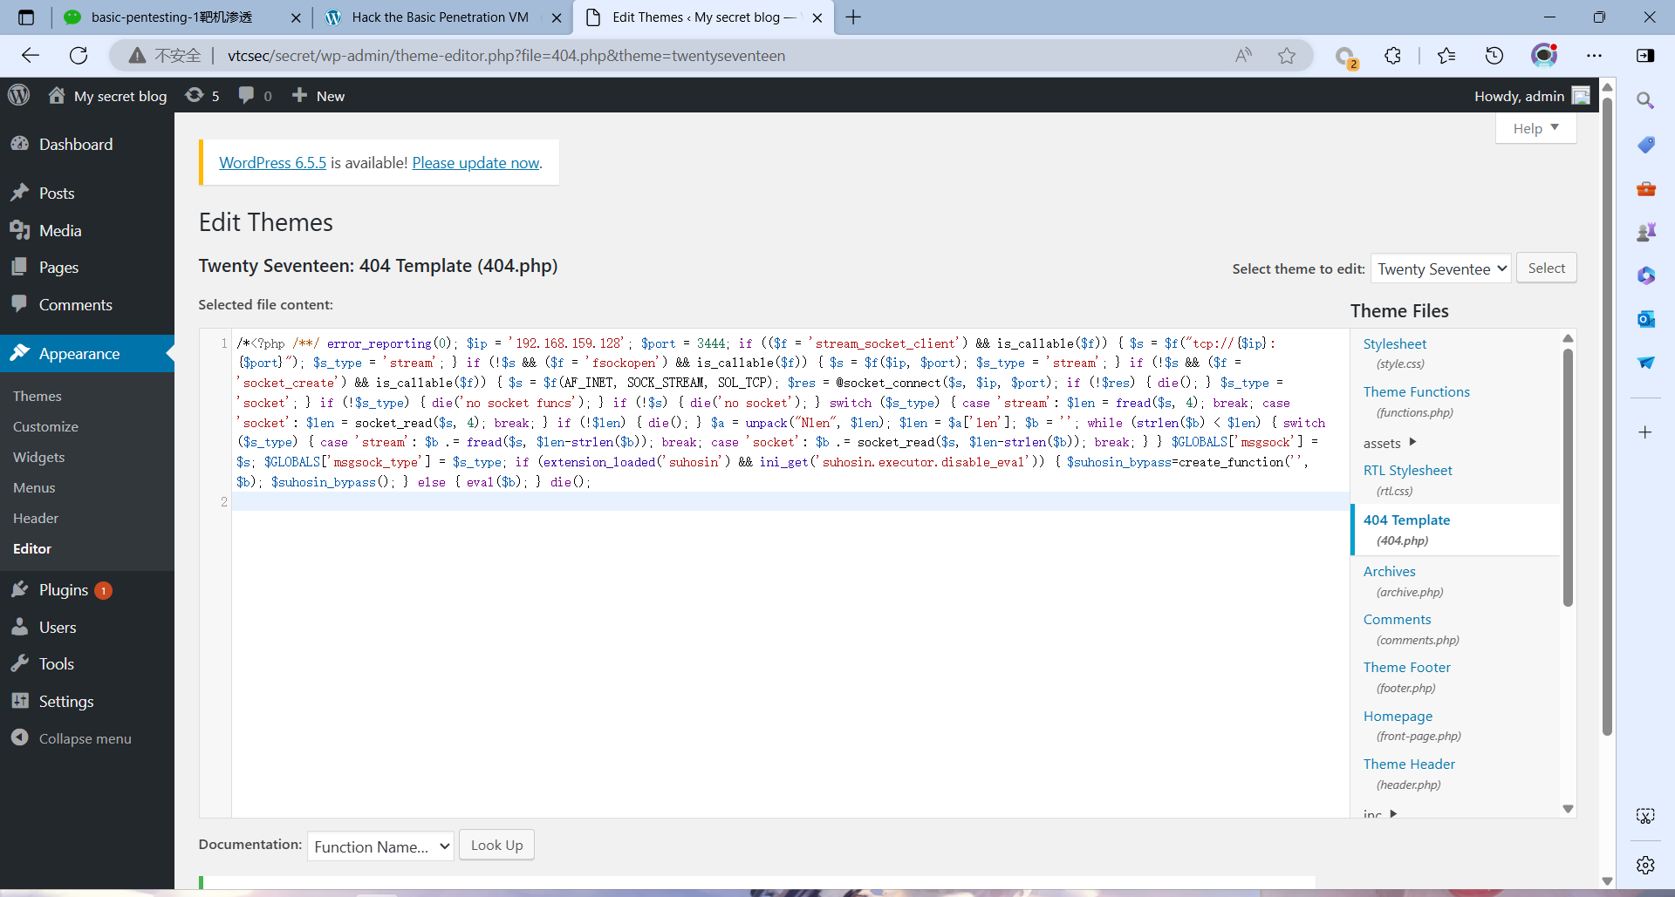Open Plugins menu with 1 update
1675x897 pixels.
tap(87, 590)
